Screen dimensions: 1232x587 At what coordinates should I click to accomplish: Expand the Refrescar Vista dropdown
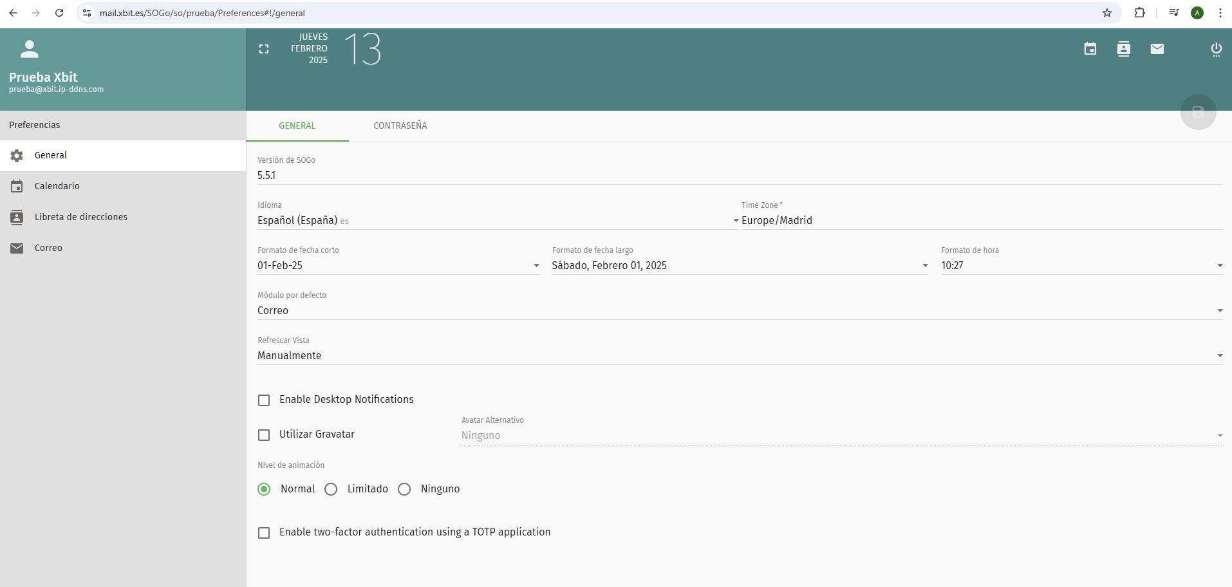click(740, 355)
